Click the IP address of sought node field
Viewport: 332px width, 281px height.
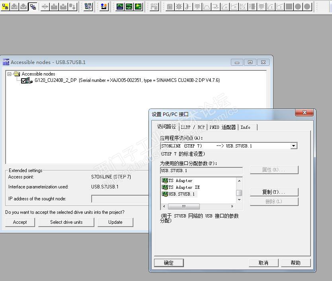point(120,199)
